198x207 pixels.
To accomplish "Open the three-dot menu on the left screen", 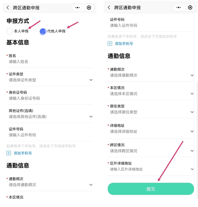I will [x=77, y=8].
